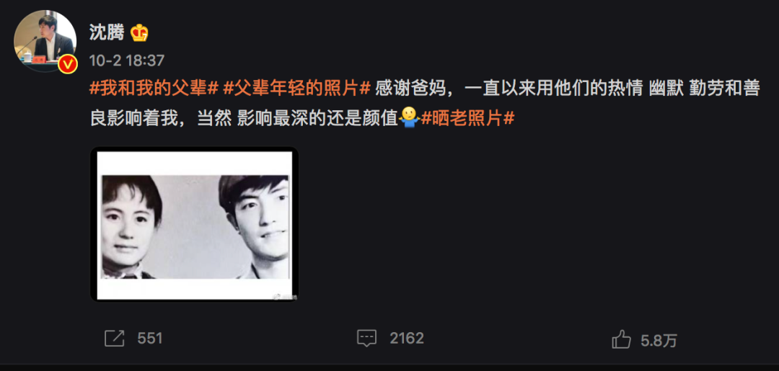Click the gold crown membership badge
Screen dimensions: 779x371
[x=139, y=33]
